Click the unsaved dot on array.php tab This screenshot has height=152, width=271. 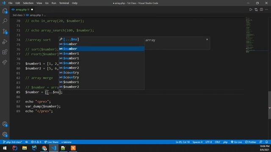pyautogui.click(x=32, y=10)
